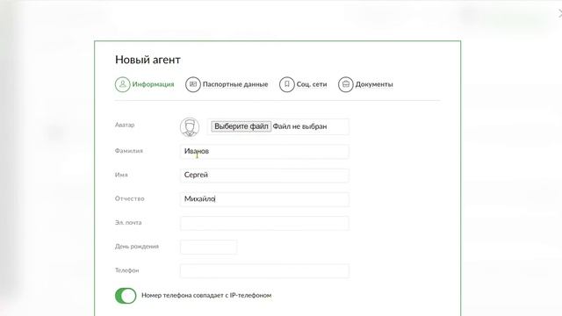Click the Телефон input field

tap(264, 271)
